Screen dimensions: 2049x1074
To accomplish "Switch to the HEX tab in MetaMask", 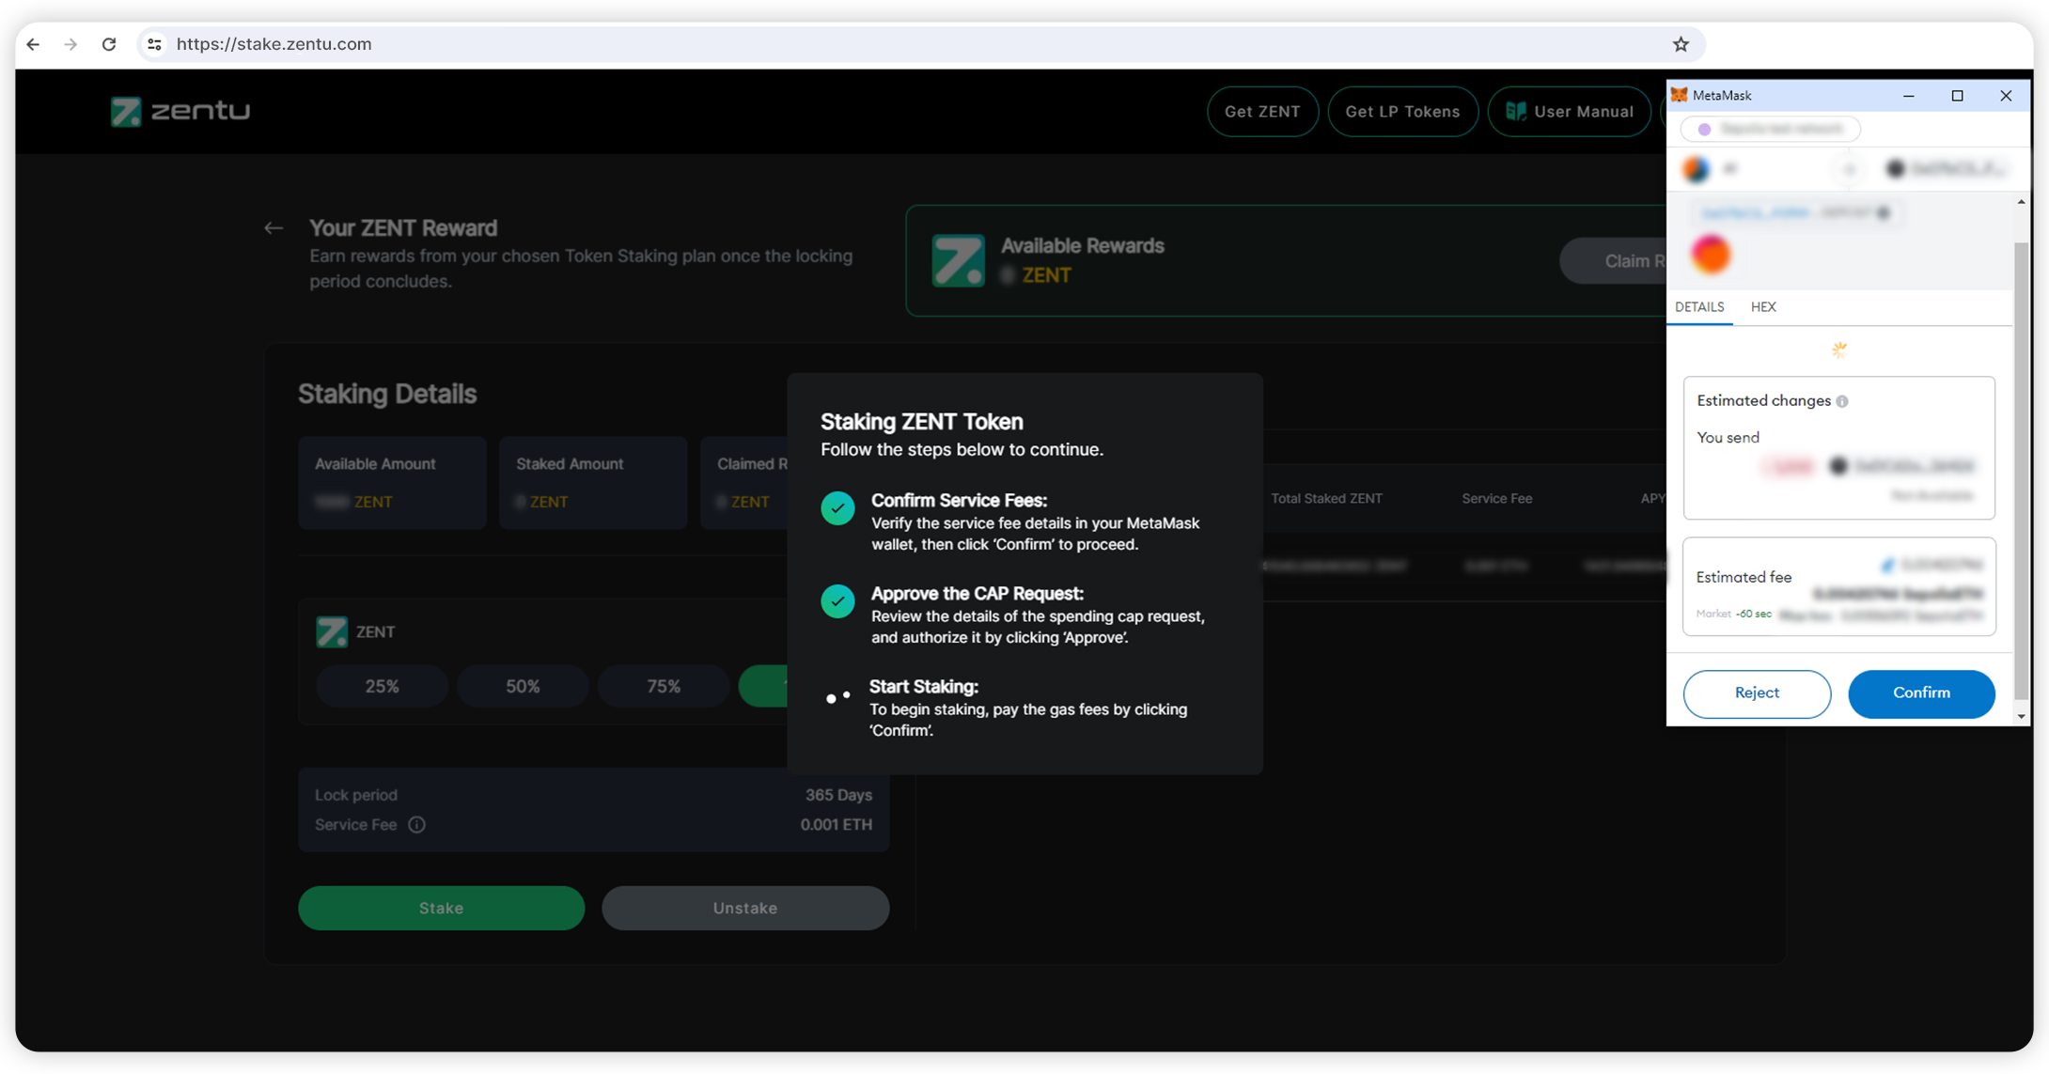I will (1763, 307).
